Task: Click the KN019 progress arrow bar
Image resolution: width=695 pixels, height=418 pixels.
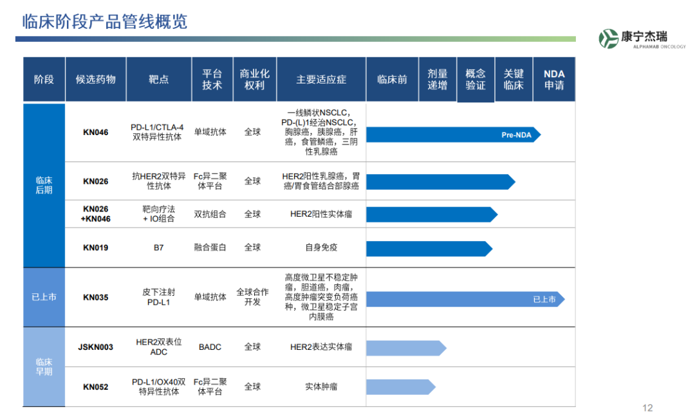Action: (x=429, y=248)
